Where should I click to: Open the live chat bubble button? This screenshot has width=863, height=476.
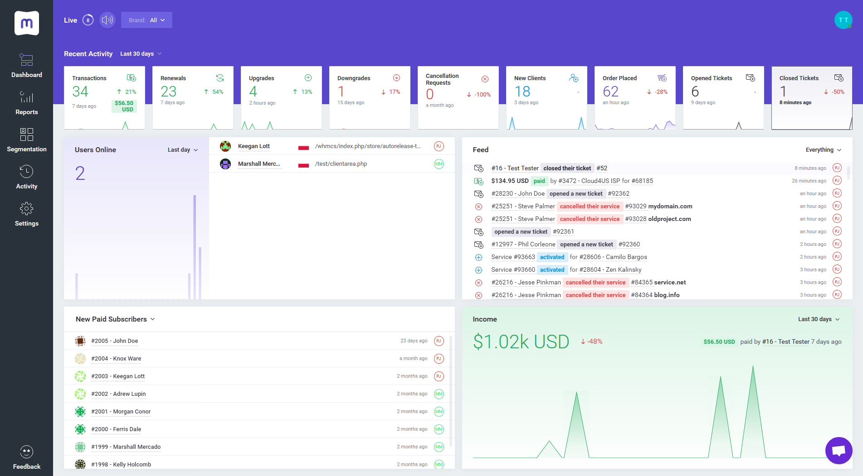click(x=839, y=451)
